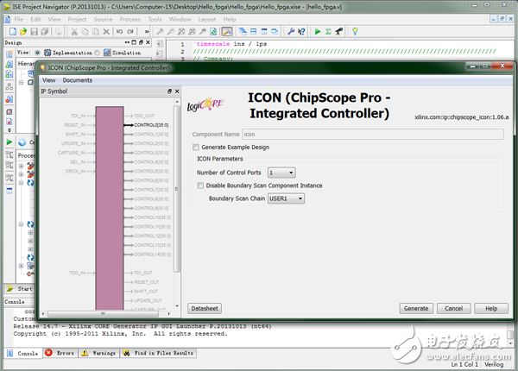
Task: Click the green Run arrow in the main toolbar
Action: 318,31
